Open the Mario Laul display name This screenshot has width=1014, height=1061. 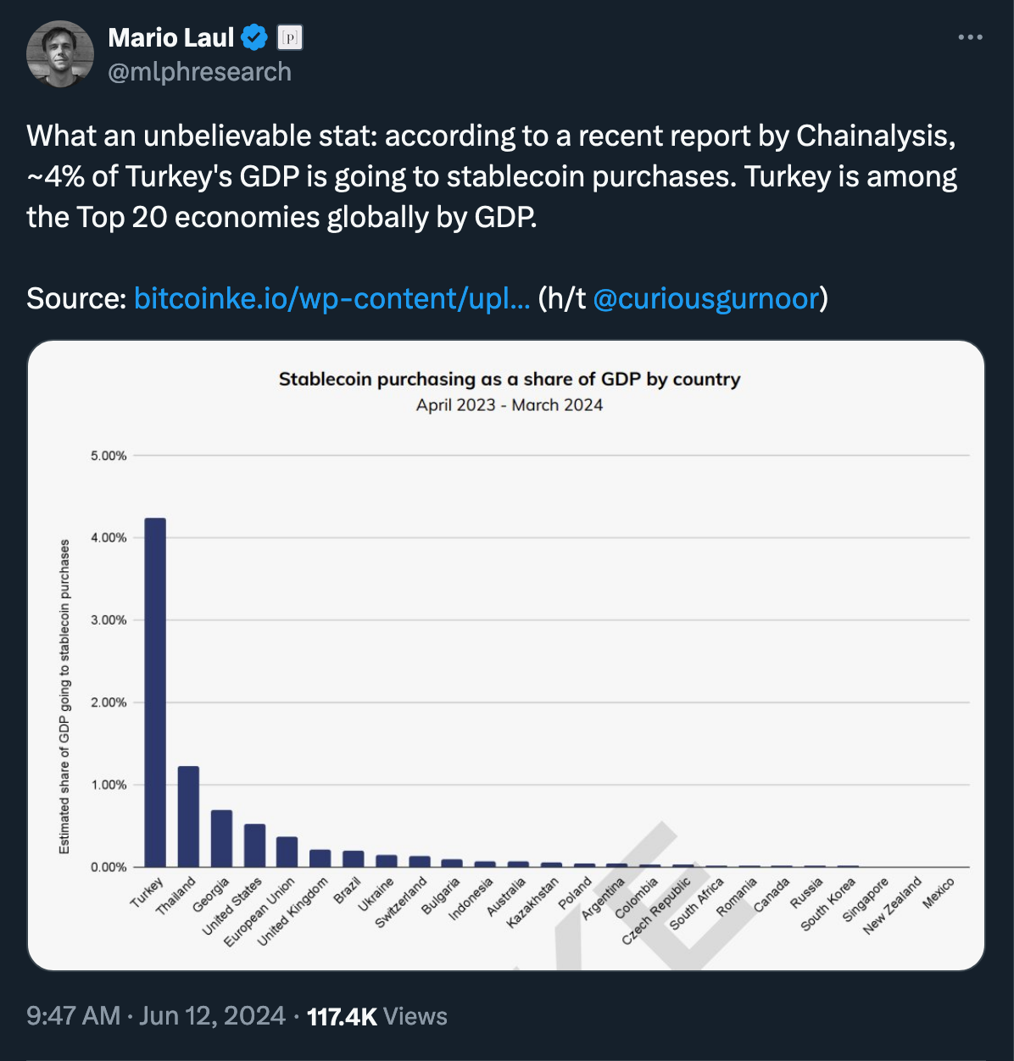(x=171, y=38)
